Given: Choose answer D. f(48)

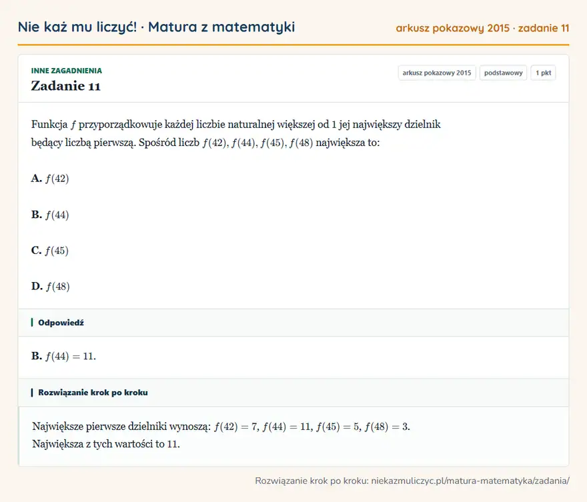Looking at the screenshot, I should (x=51, y=287).
